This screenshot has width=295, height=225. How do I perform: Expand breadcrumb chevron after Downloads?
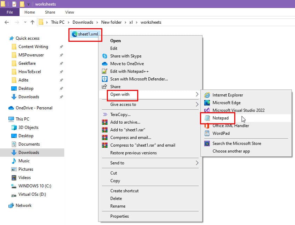97,22
